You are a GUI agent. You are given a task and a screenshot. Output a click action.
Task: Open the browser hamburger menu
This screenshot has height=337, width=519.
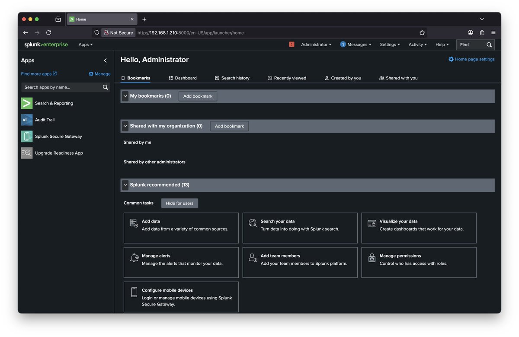[x=493, y=32]
